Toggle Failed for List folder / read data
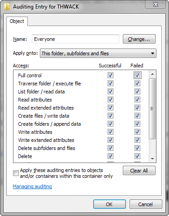The width and height of the screenshot is (169, 216). tap(137, 92)
